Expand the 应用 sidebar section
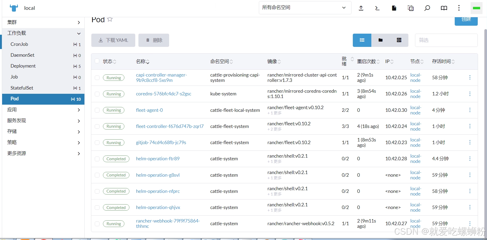 pos(43,110)
